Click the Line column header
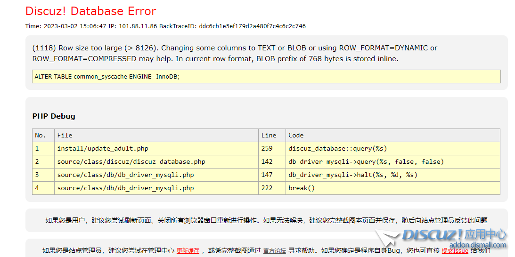This screenshot has height=257, width=515. [269, 135]
